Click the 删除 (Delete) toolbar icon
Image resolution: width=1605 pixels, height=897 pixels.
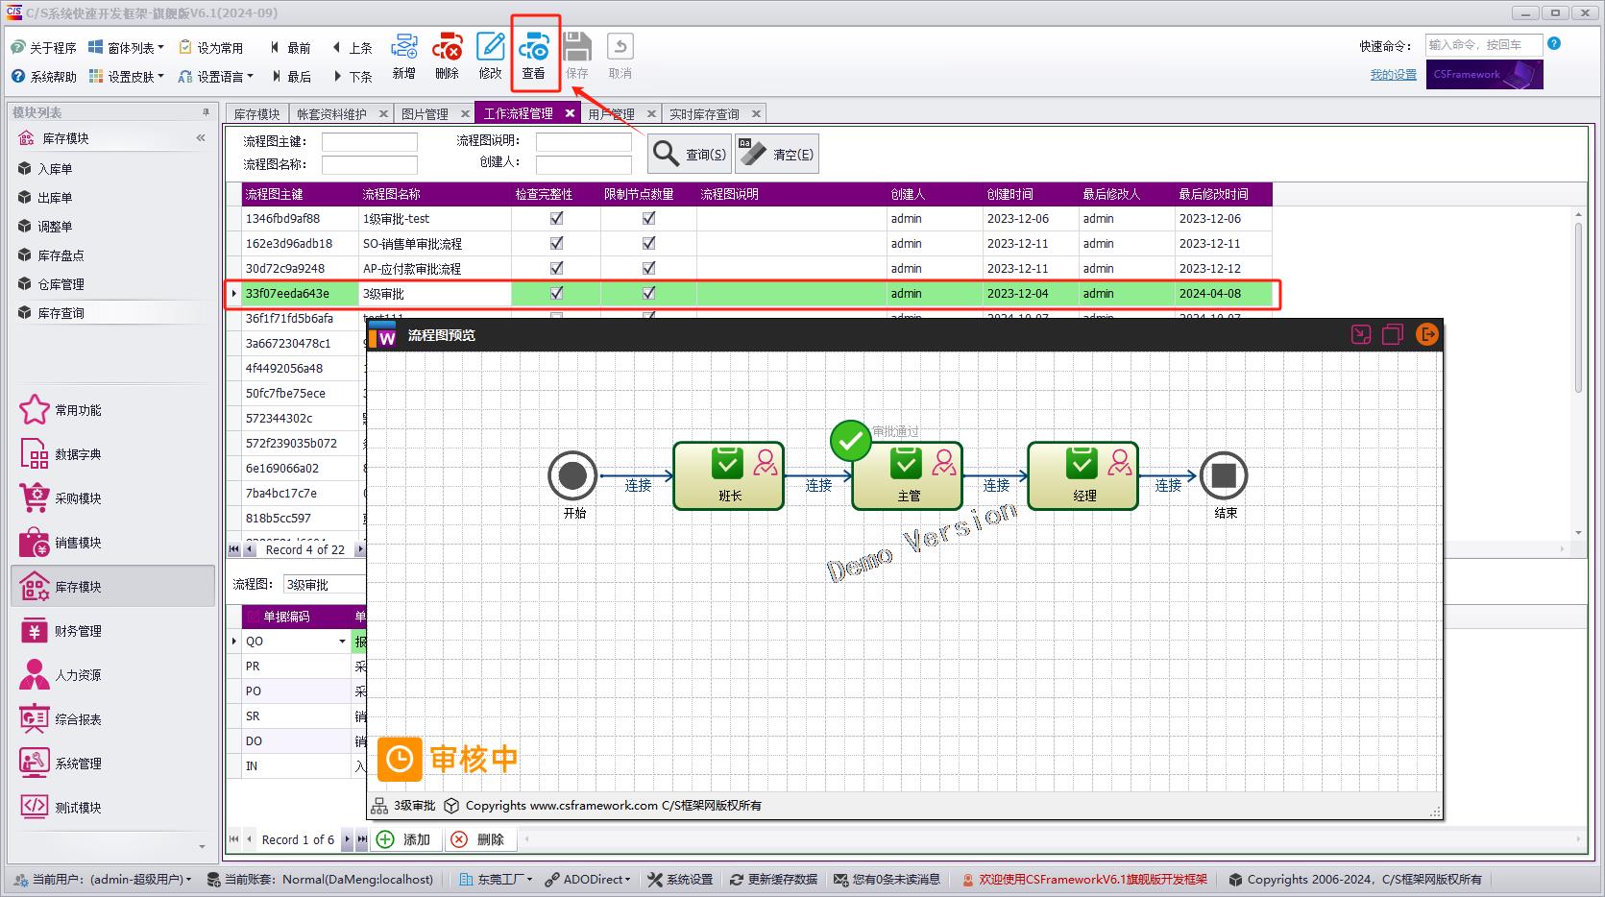pos(447,56)
